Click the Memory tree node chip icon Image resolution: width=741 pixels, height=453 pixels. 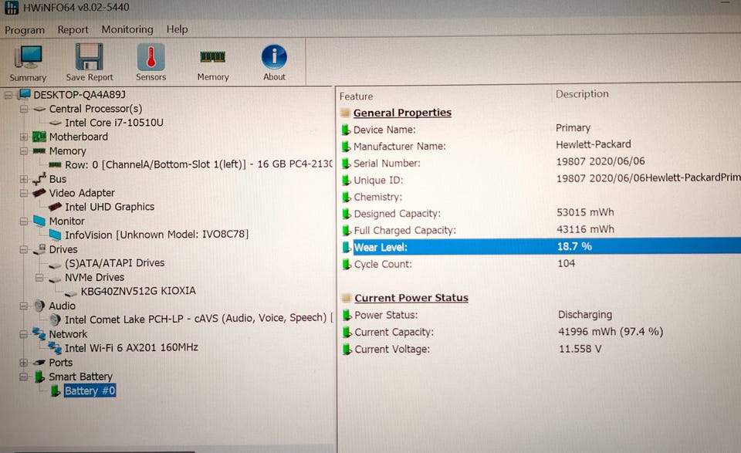point(39,151)
